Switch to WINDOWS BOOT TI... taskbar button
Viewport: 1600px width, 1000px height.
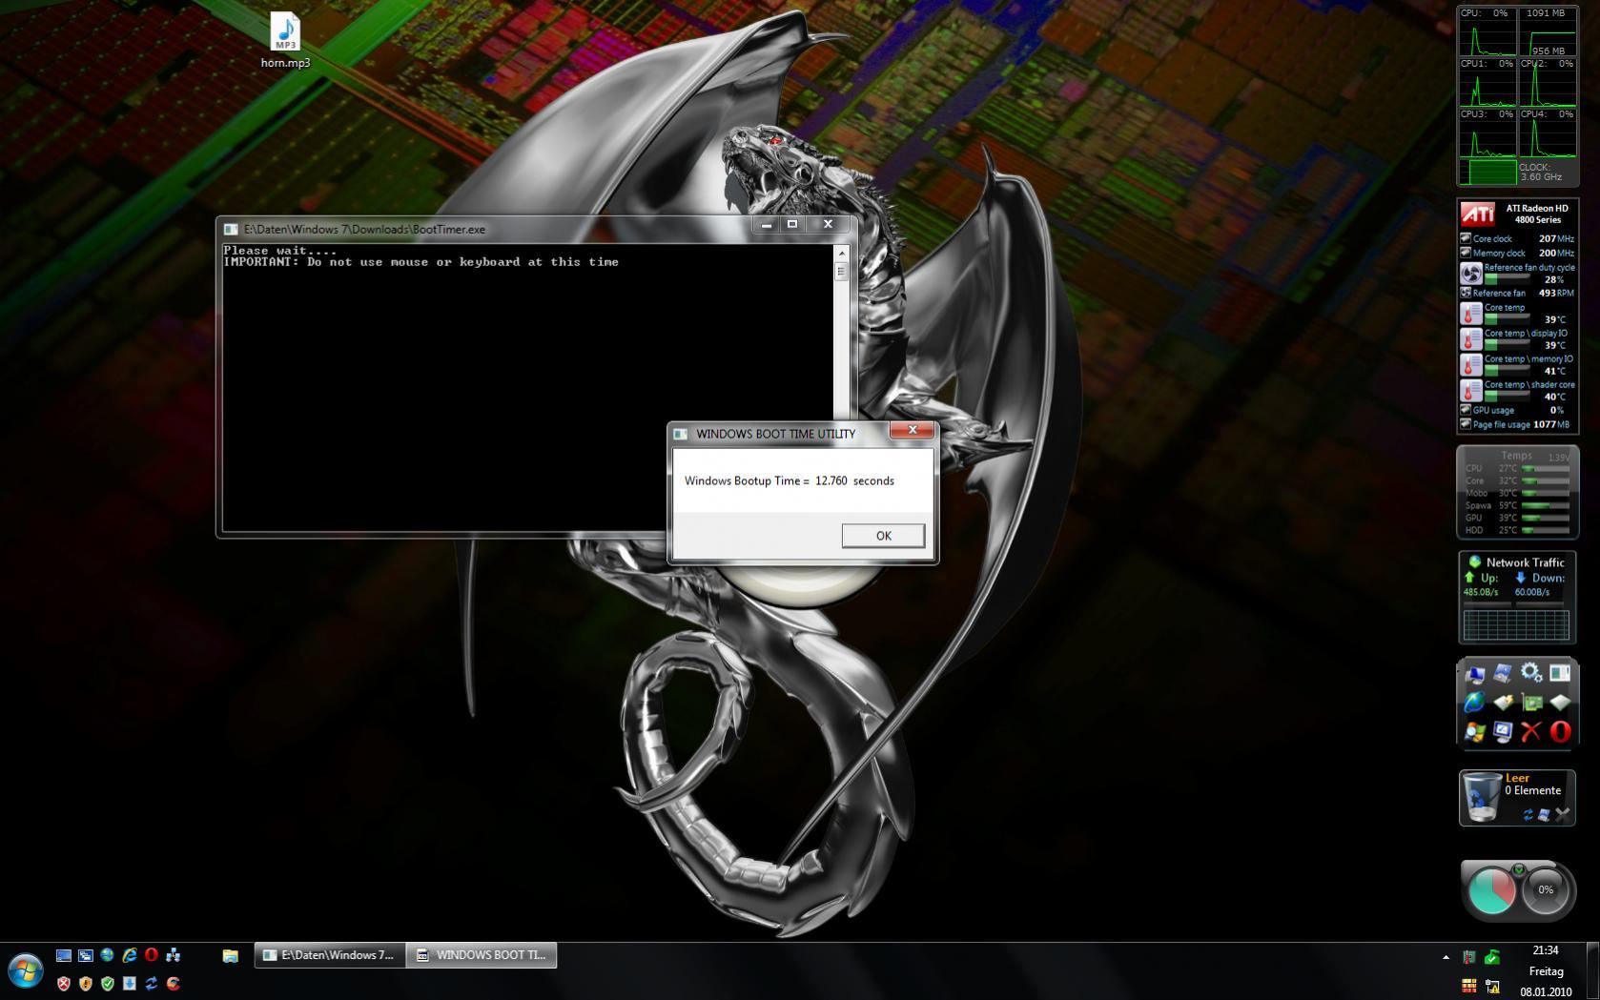coord(482,955)
